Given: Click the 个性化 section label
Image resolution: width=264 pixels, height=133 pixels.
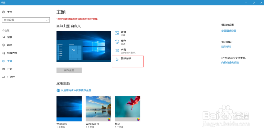Looking at the screenshot, I should [x=6, y=30].
